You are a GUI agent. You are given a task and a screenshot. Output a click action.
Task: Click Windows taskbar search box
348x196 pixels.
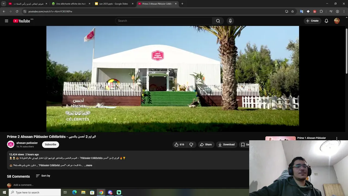coord(35,192)
